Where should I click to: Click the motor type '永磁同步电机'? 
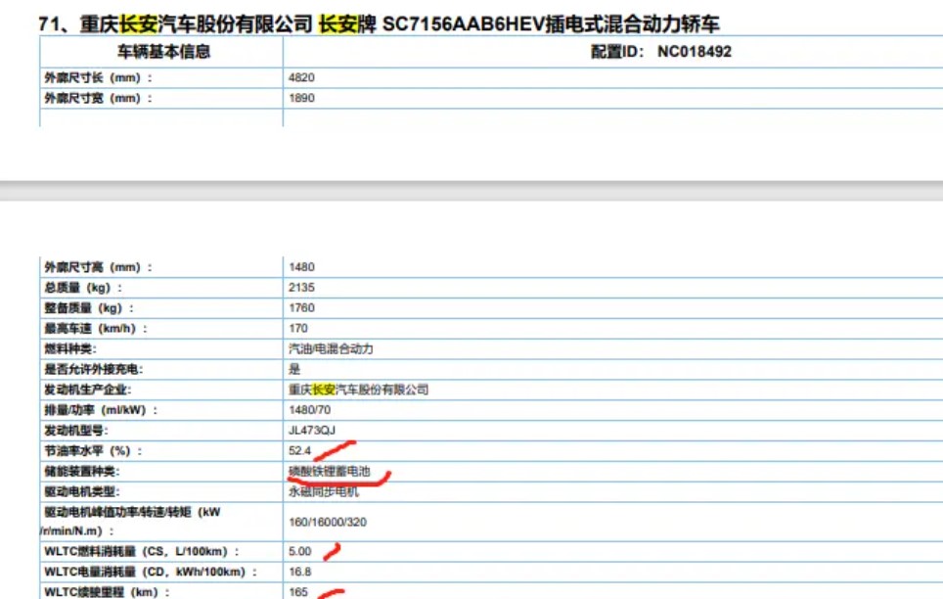tap(324, 492)
